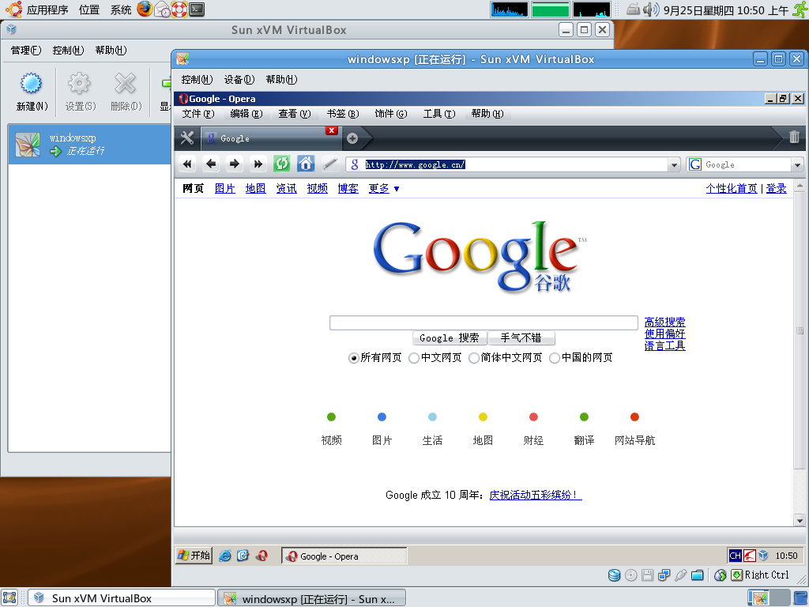This screenshot has width=809, height=607.
Task: Click the Google - Opera taskbar button in XP
Action: 344,556
